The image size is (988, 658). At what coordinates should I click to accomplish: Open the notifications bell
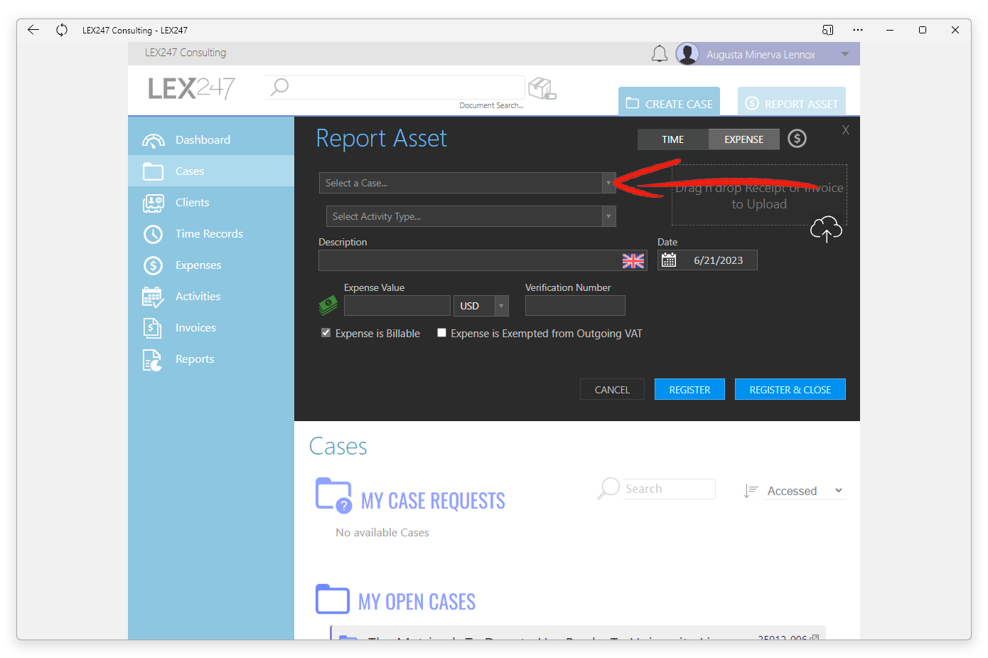point(660,54)
